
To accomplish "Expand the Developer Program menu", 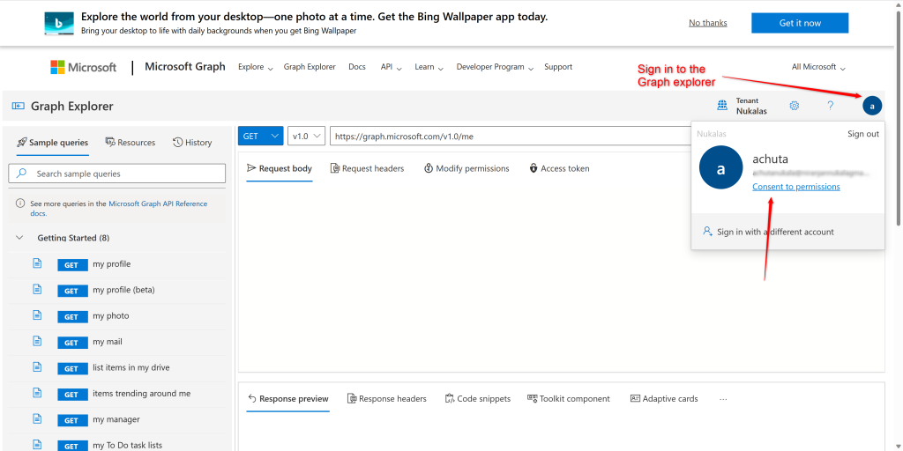I will (496, 67).
